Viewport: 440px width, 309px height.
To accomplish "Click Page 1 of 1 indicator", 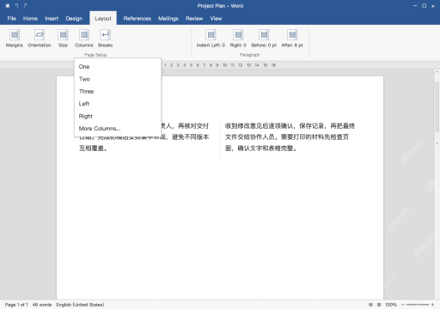I will pos(16,305).
